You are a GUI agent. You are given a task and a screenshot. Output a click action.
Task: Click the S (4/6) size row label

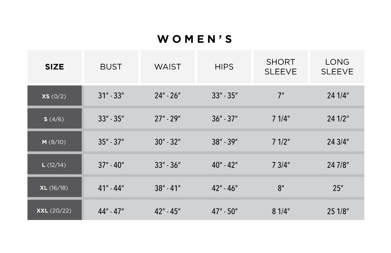54,119
